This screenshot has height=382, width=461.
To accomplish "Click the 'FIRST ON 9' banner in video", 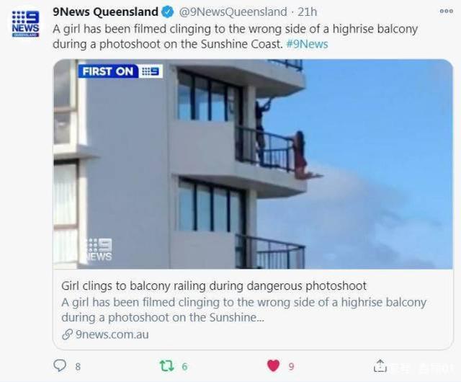I will (x=120, y=71).
